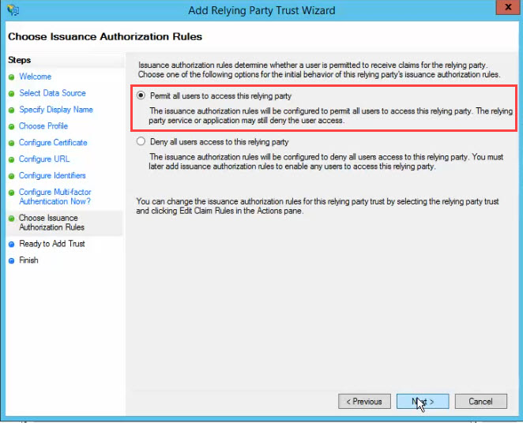This screenshot has height=423, width=523.
Task: Open the Choose Profile step
Action: [x=43, y=126]
